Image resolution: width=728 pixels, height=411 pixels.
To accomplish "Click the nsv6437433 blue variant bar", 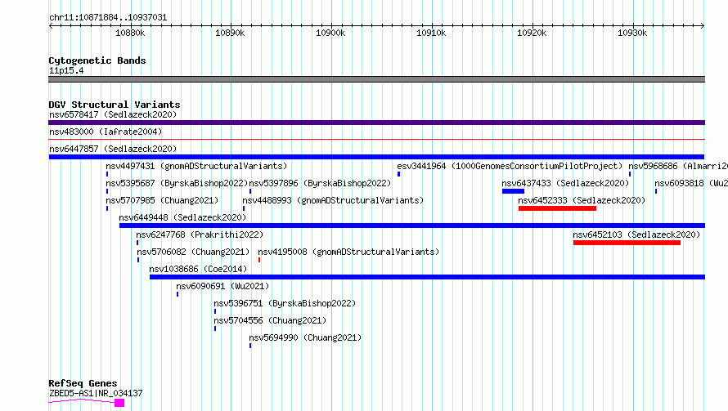I will tap(513, 191).
